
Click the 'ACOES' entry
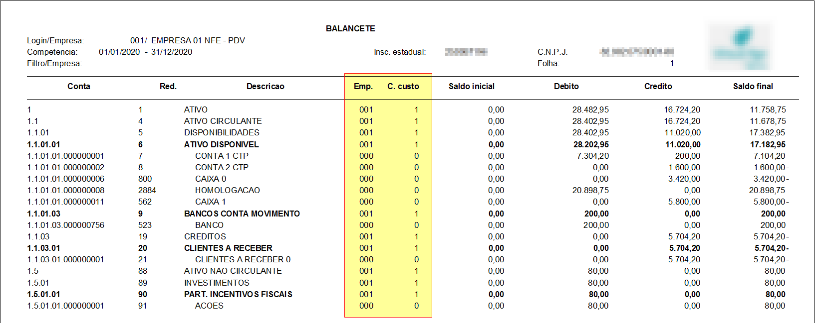click(x=209, y=306)
